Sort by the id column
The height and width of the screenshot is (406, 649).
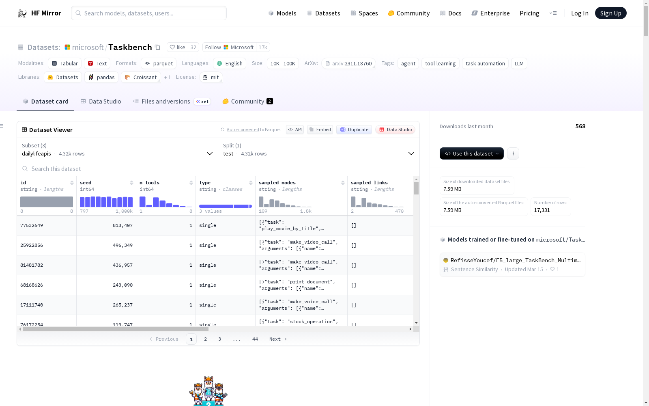point(72,183)
